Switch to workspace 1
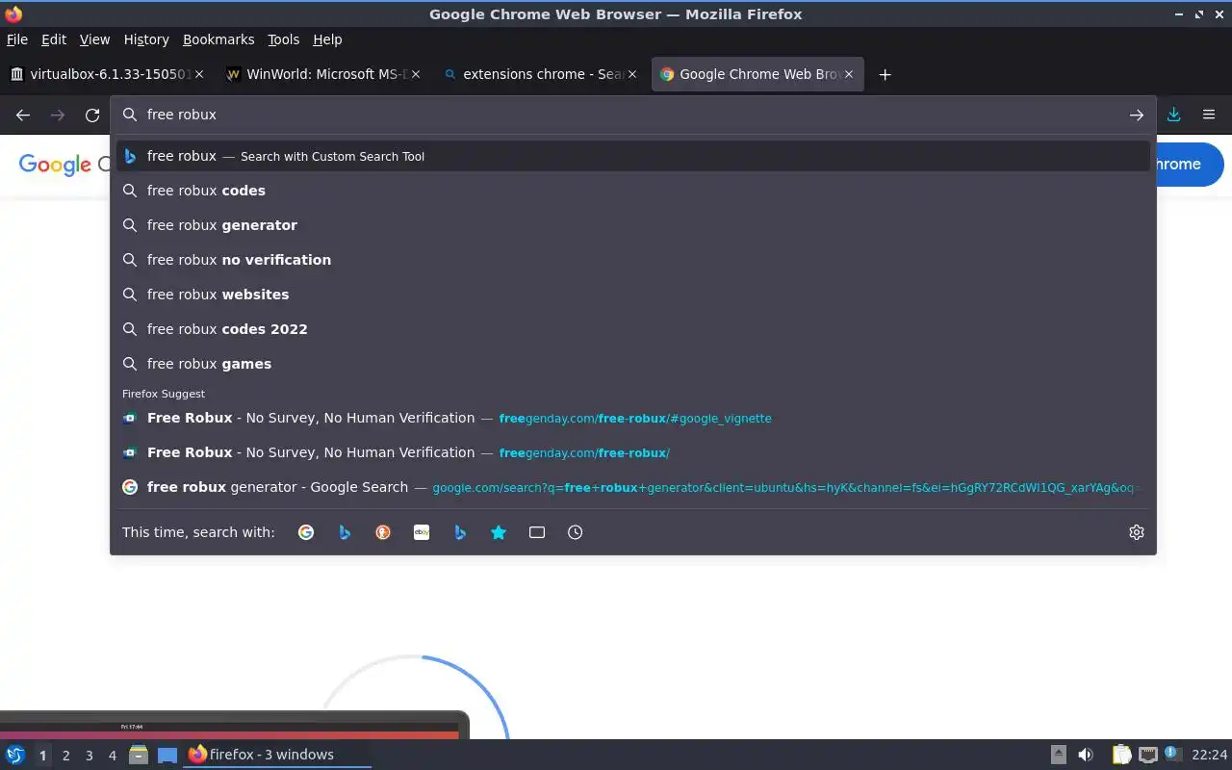Image resolution: width=1232 pixels, height=770 pixels. point(42,756)
